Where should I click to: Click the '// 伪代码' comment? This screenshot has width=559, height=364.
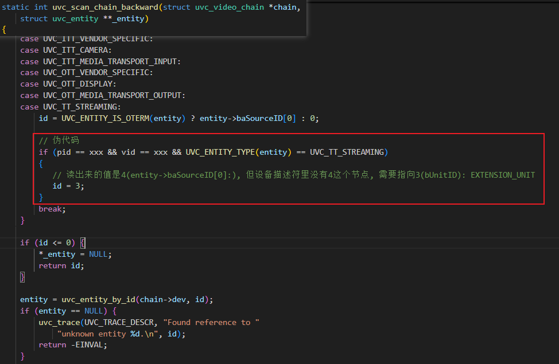click(x=59, y=140)
